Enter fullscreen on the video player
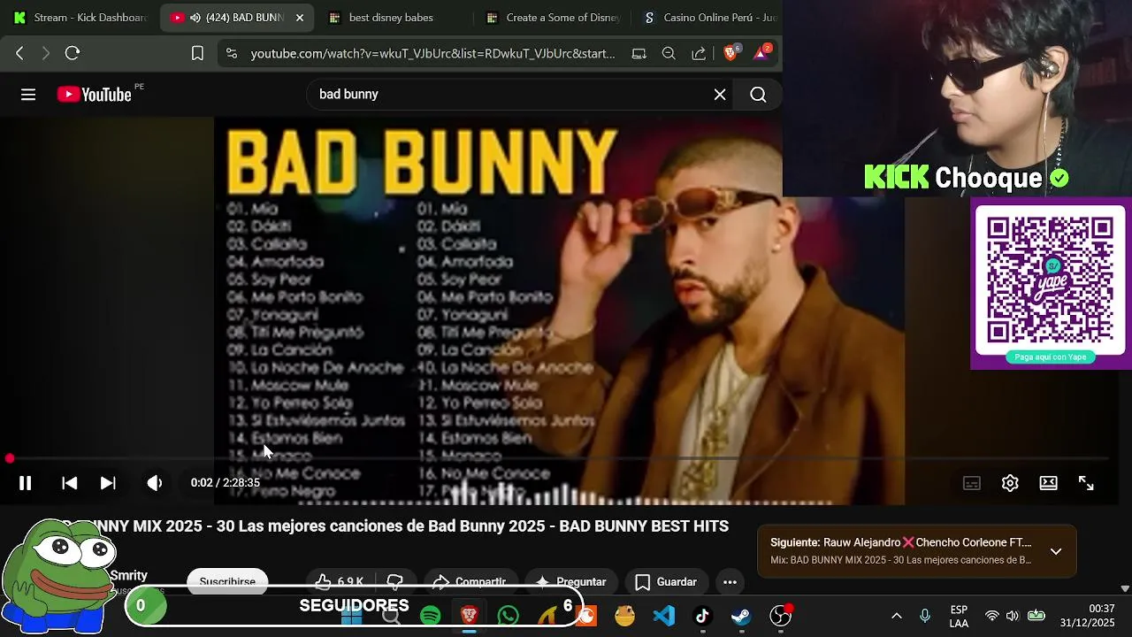1132x637 pixels. (1086, 483)
